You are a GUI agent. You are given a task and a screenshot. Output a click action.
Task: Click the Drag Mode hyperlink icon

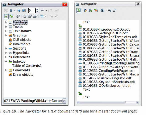43,11
